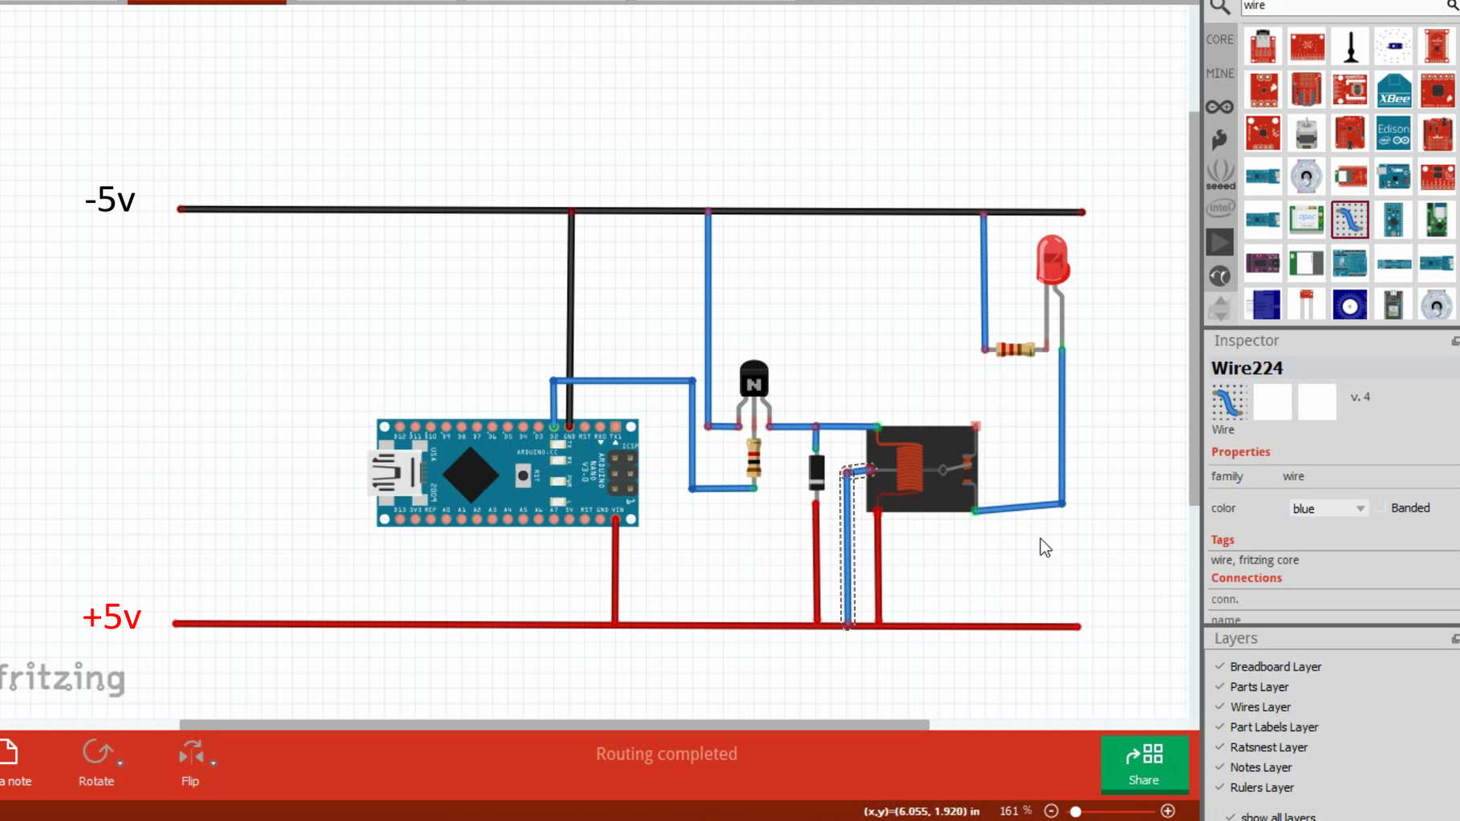Select the XBee module part
Image resolution: width=1460 pixels, height=821 pixels.
tap(1393, 91)
